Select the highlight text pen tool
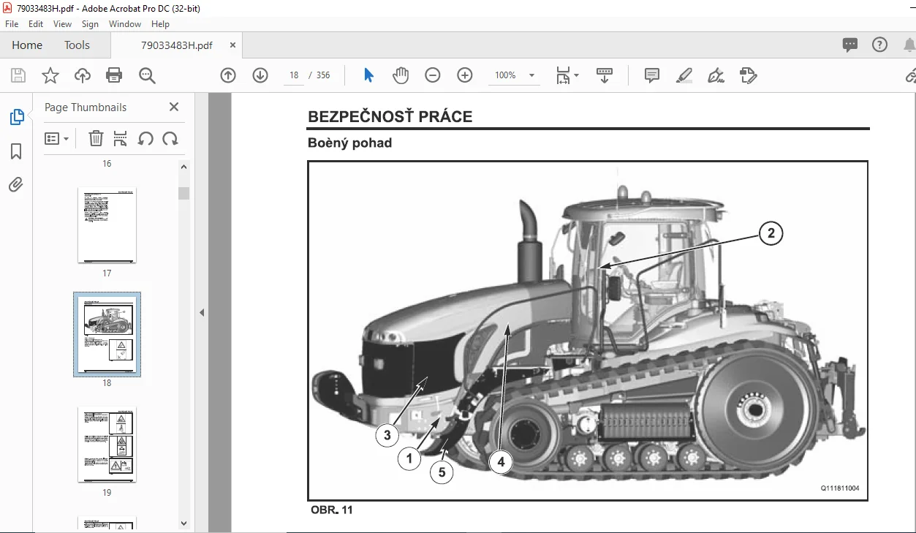Viewport: 916px width, 533px height. (x=684, y=75)
